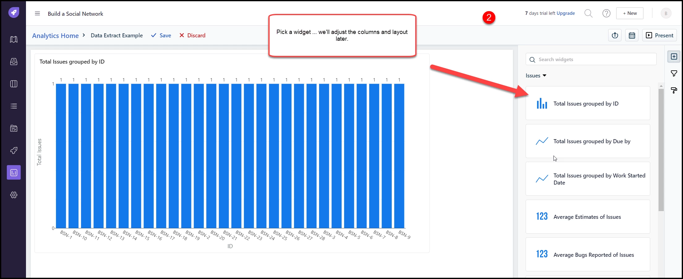Open the settings gear icon in sidebar

(x=14, y=195)
